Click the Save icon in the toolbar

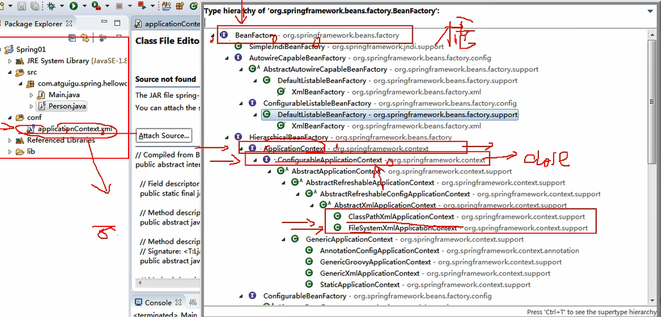click(x=21, y=6)
